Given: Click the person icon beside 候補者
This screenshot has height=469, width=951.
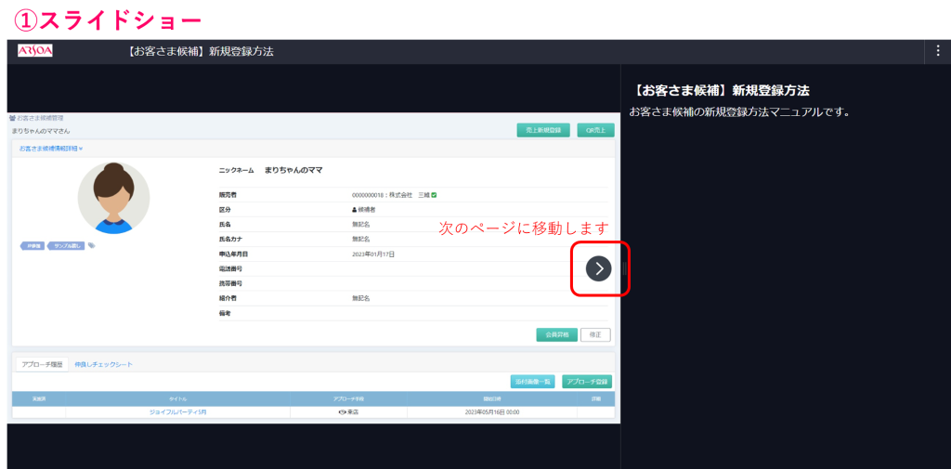Looking at the screenshot, I should coord(355,210).
